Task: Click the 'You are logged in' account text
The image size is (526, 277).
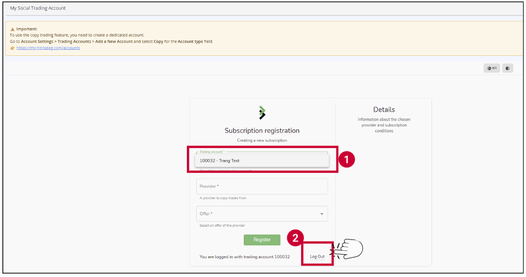Action: [245, 257]
